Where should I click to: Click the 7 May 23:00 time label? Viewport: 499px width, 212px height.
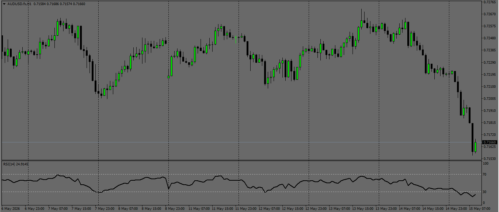point(104,209)
